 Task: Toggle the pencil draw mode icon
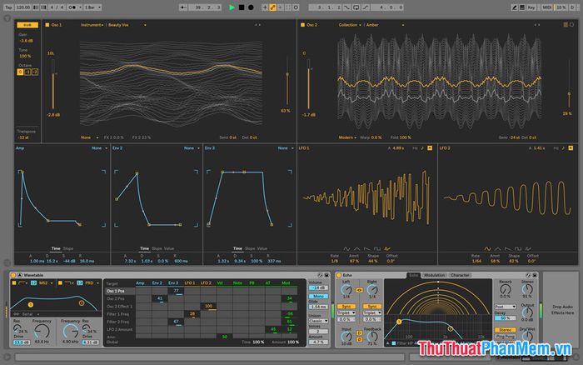click(514, 7)
